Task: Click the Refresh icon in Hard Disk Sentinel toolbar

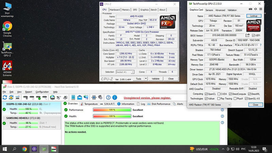Action: pos(5,98)
